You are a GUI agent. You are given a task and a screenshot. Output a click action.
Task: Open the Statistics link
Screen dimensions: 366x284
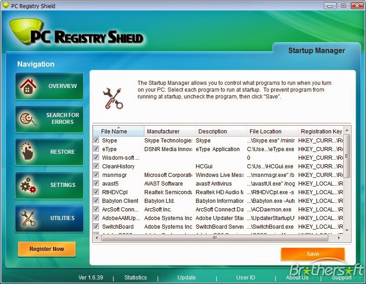point(136,278)
